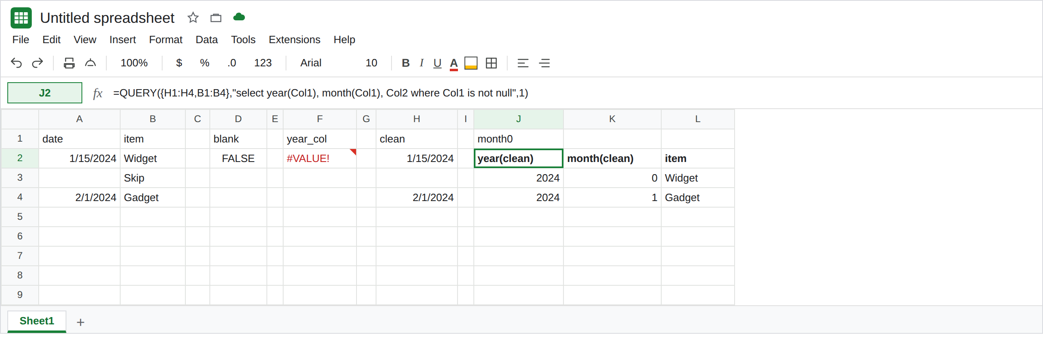This screenshot has height=337, width=1043.
Task: Open the borders tool
Action: (x=491, y=63)
